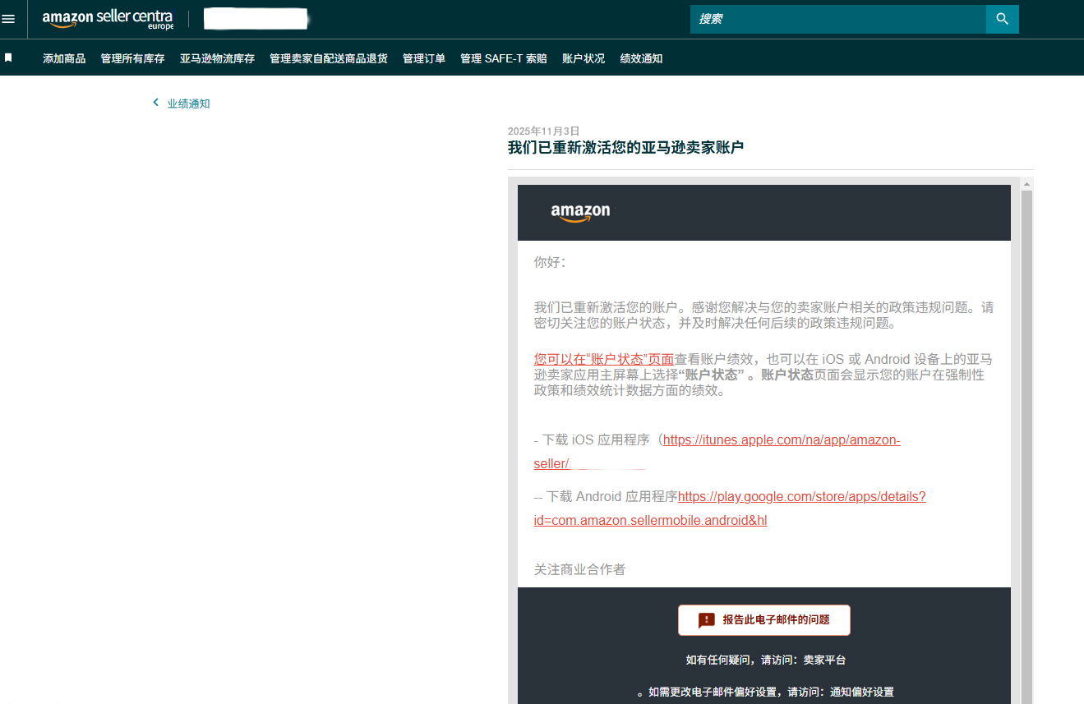The width and height of the screenshot is (1084, 704).
Task: Open the Android app Google Play link
Action: point(803,496)
